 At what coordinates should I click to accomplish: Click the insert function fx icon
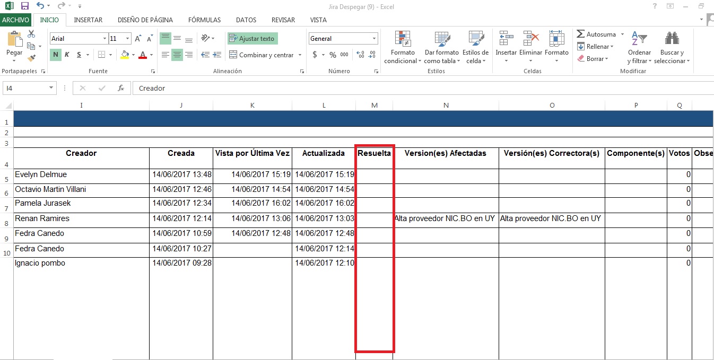pyautogui.click(x=121, y=88)
